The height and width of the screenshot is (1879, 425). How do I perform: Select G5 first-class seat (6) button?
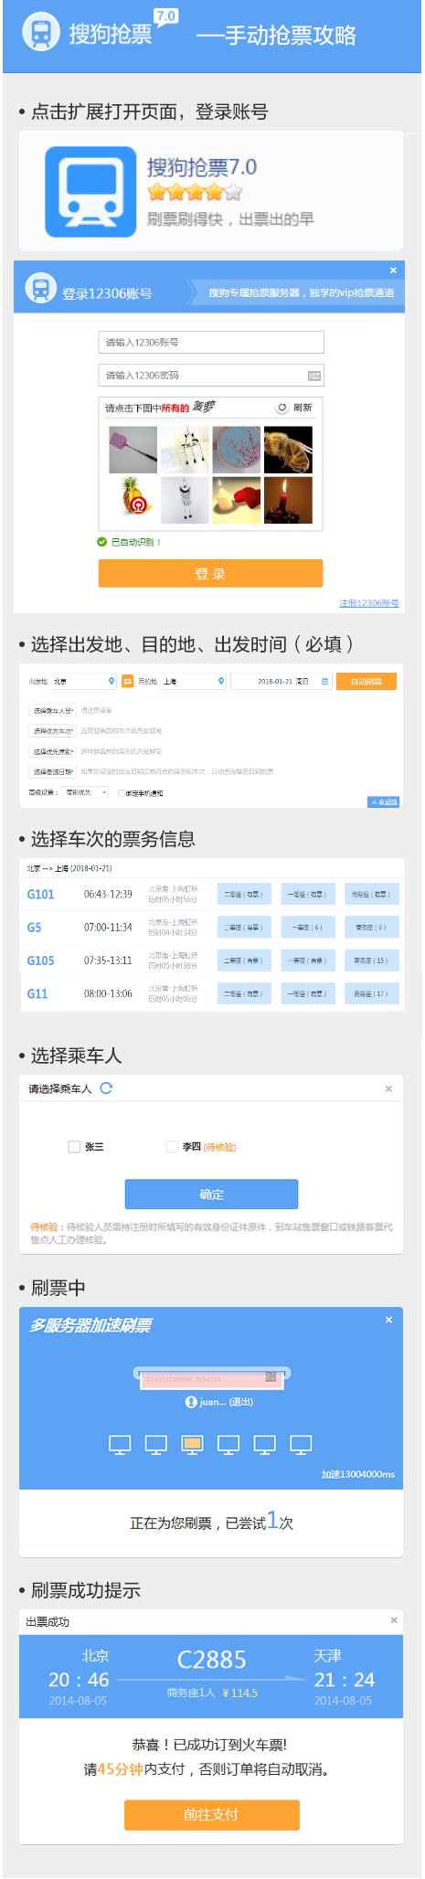pyautogui.click(x=308, y=927)
